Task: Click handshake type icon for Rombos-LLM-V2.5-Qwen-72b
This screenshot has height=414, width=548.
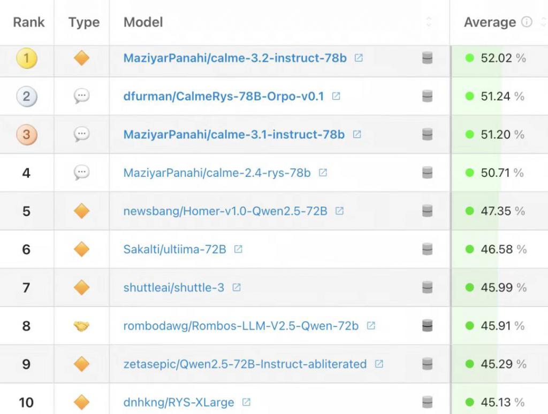Action: [x=82, y=326]
